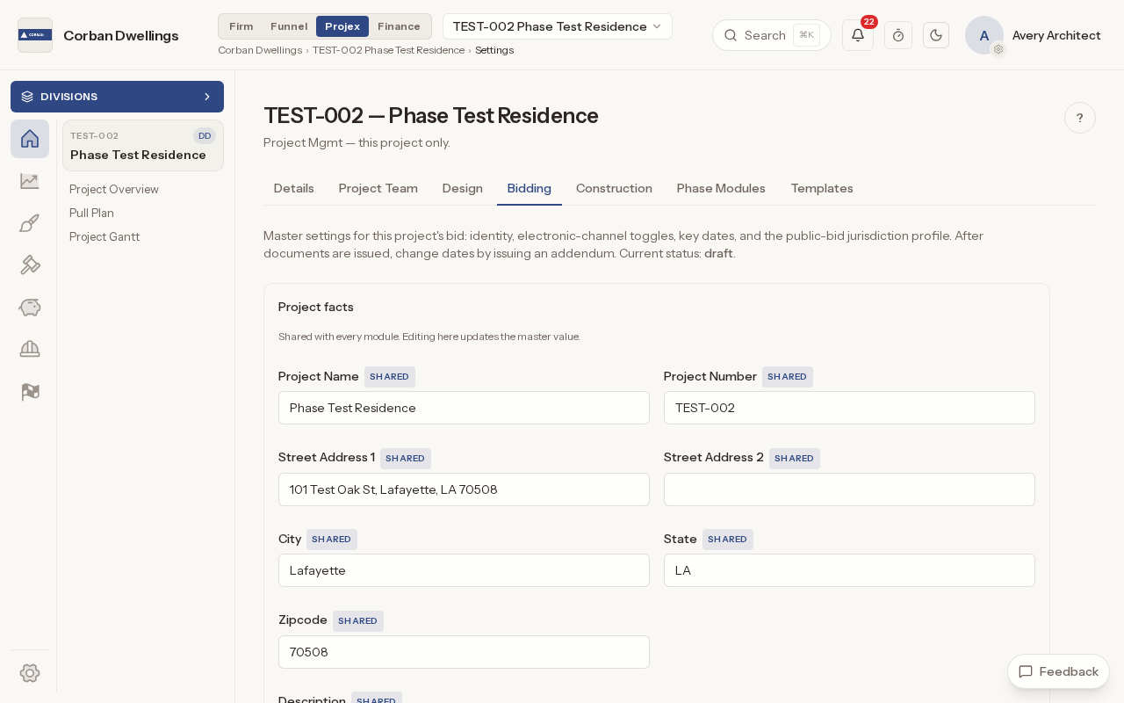Open the Design settings tab
Image resolution: width=1124 pixels, height=703 pixels.
[463, 188]
